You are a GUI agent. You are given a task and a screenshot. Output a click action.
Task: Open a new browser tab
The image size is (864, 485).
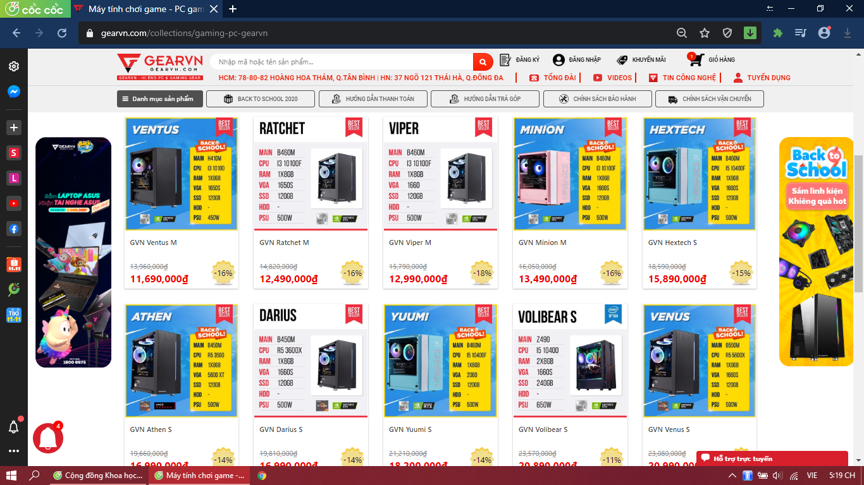(x=233, y=9)
